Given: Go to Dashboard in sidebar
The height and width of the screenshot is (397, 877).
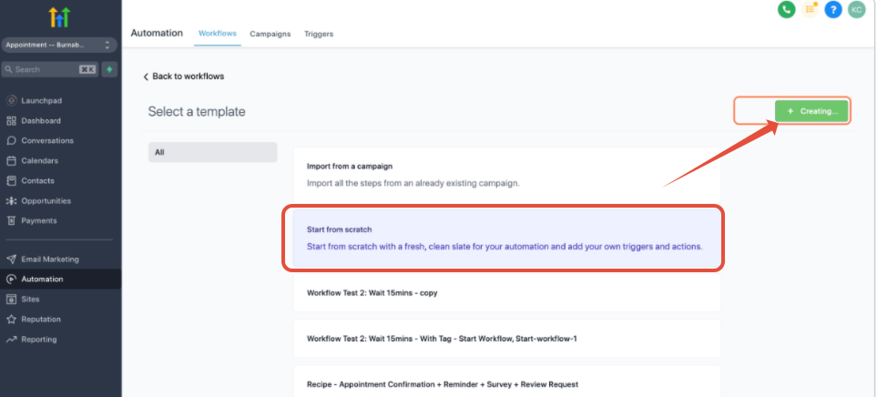Looking at the screenshot, I should pyautogui.click(x=41, y=120).
